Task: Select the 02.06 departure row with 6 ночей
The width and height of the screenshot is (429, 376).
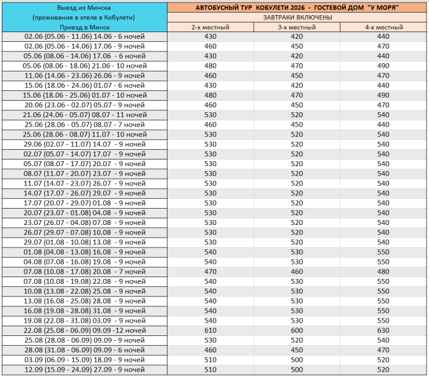Action: [84, 37]
